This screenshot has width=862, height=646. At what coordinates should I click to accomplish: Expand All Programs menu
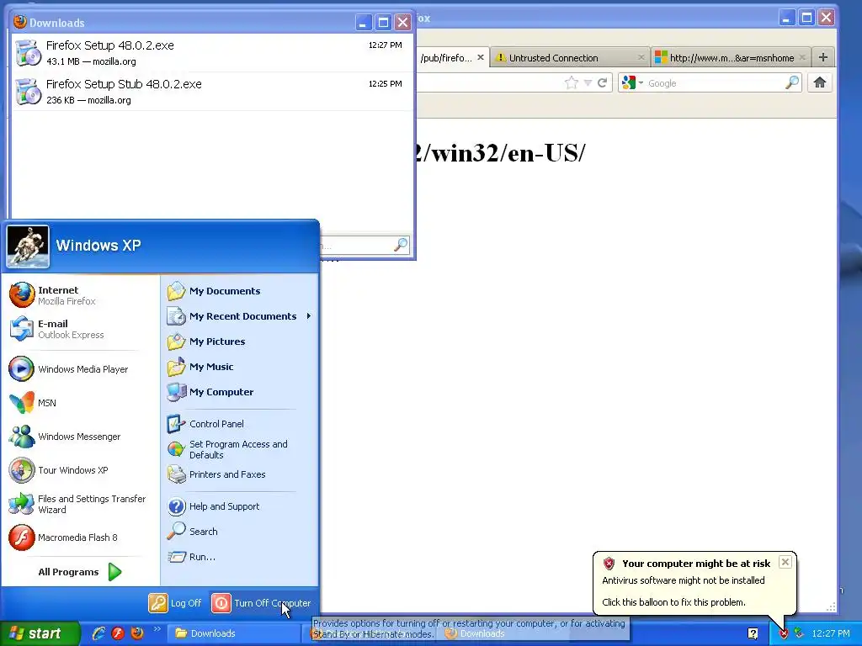pos(80,572)
